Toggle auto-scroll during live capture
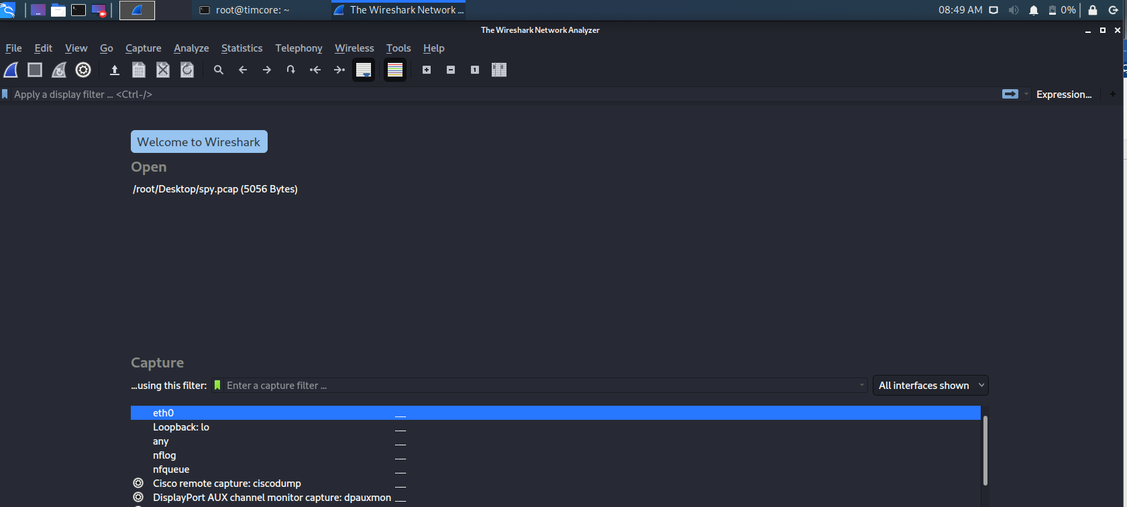The width and height of the screenshot is (1127, 507). pos(364,70)
